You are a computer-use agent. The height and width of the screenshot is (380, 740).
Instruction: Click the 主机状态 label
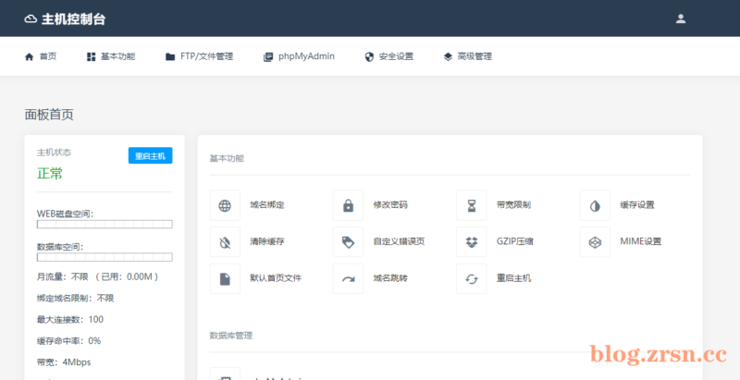coord(55,153)
